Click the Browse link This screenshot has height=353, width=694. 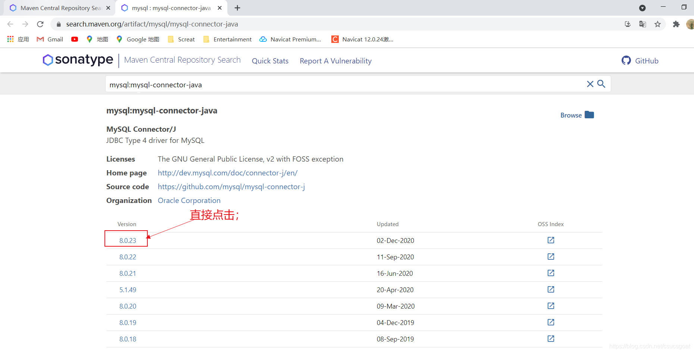click(571, 115)
